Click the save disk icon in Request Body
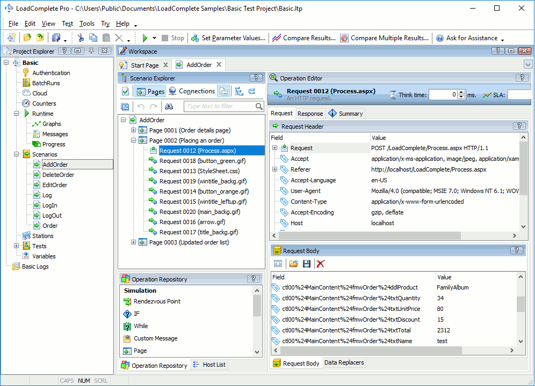535x386 pixels. tap(307, 264)
